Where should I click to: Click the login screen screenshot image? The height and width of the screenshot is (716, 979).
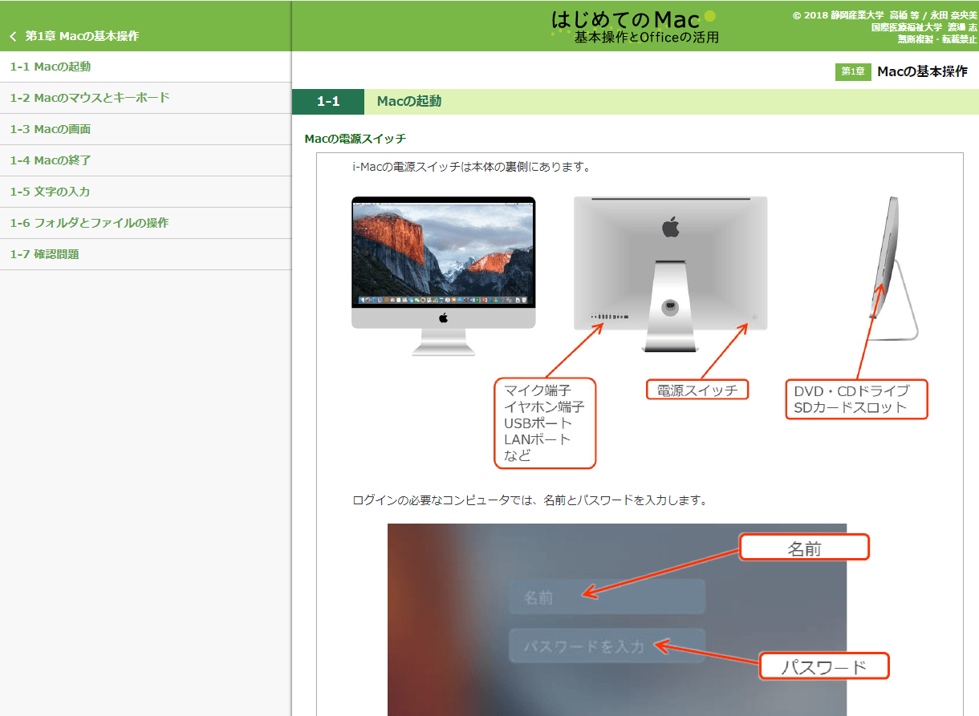click(x=617, y=620)
